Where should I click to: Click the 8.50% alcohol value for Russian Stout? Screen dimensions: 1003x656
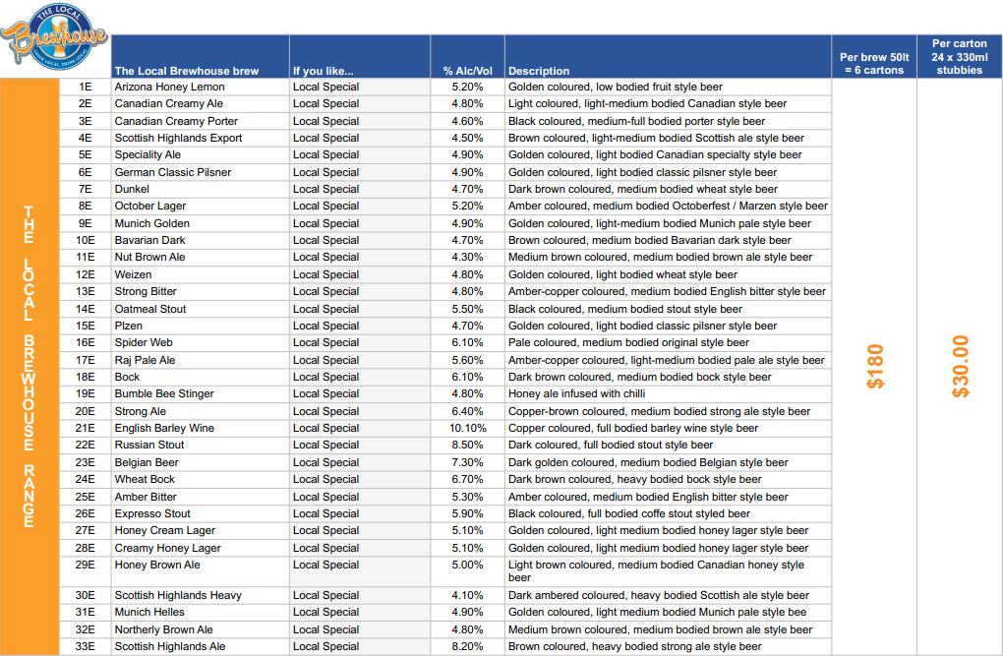click(468, 445)
